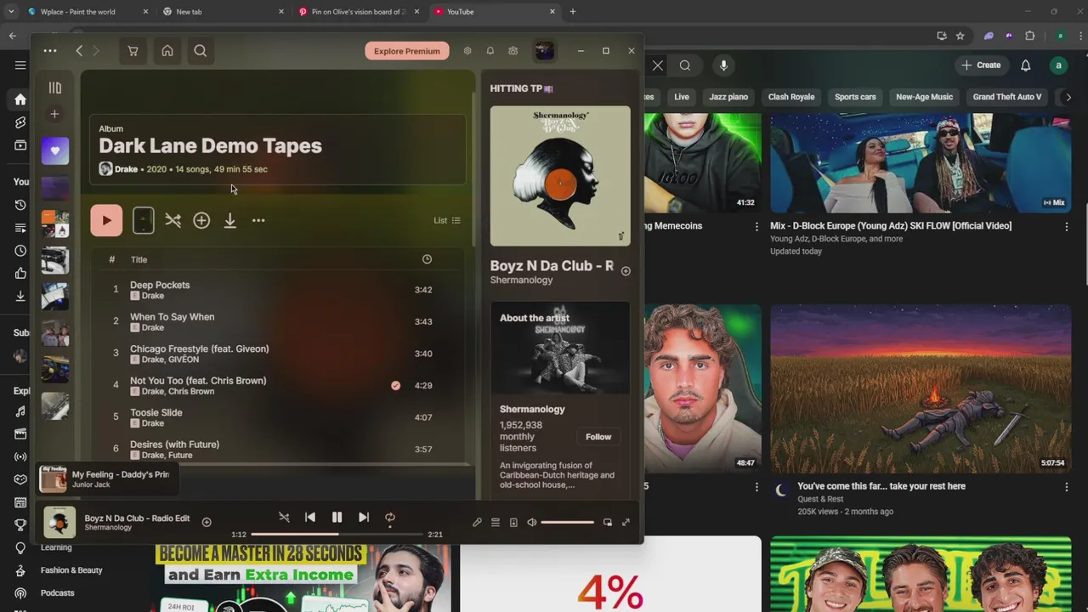Open a new browser tab
The width and height of the screenshot is (1088, 612).
(573, 12)
